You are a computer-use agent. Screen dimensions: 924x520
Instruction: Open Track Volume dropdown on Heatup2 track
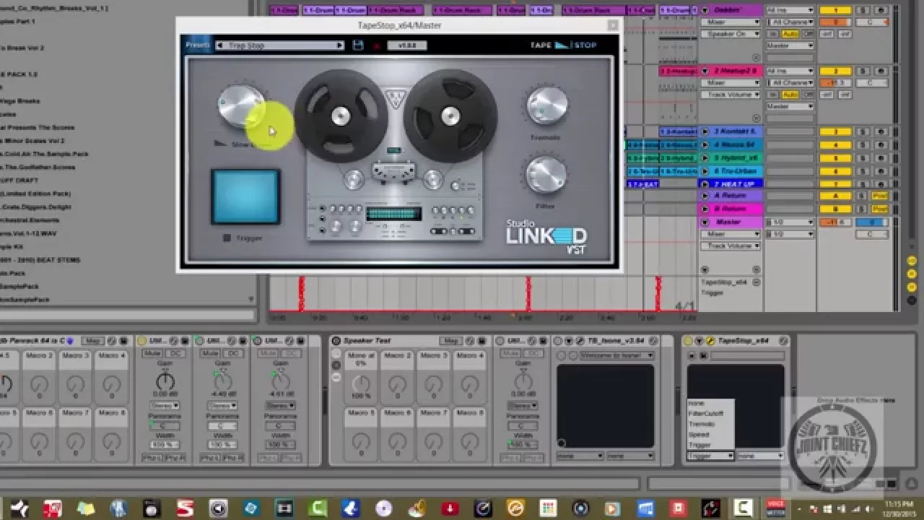730,95
